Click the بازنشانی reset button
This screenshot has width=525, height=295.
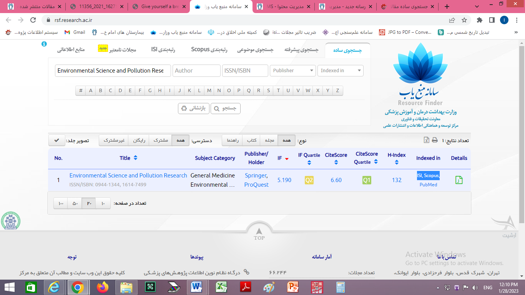pos(193,108)
